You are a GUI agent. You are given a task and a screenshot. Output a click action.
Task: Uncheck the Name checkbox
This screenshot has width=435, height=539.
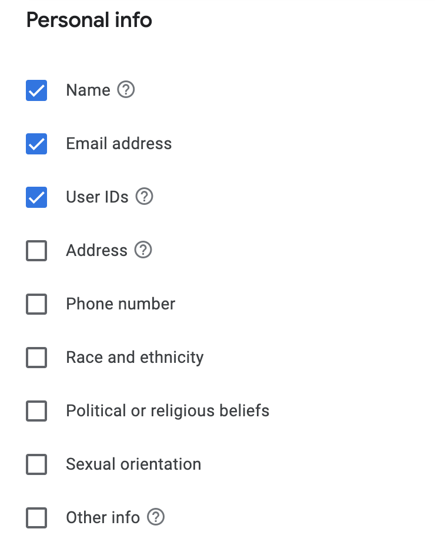point(36,90)
